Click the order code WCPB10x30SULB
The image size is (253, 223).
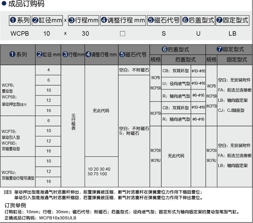click(58, 218)
